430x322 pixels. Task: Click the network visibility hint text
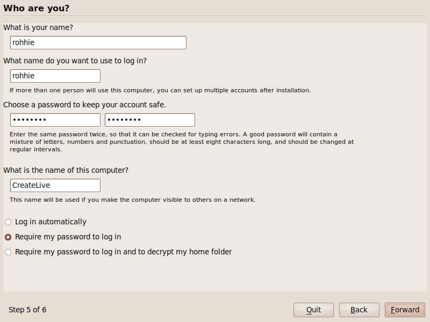132,200
